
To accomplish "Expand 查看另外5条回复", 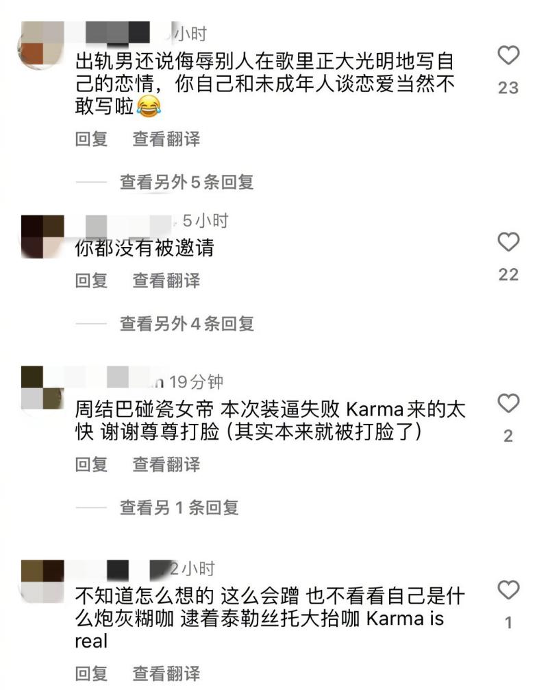I will coord(187,182).
